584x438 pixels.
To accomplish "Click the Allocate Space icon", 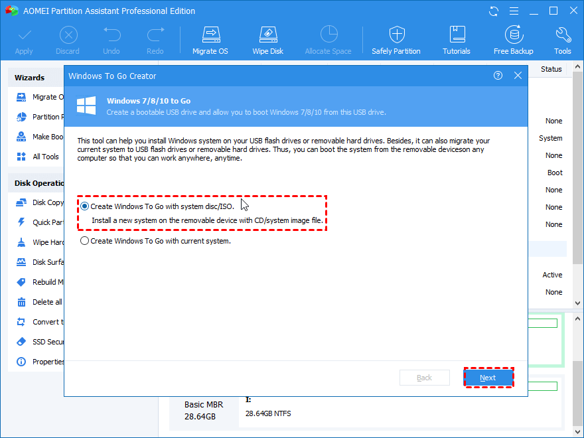I will [x=329, y=35].
